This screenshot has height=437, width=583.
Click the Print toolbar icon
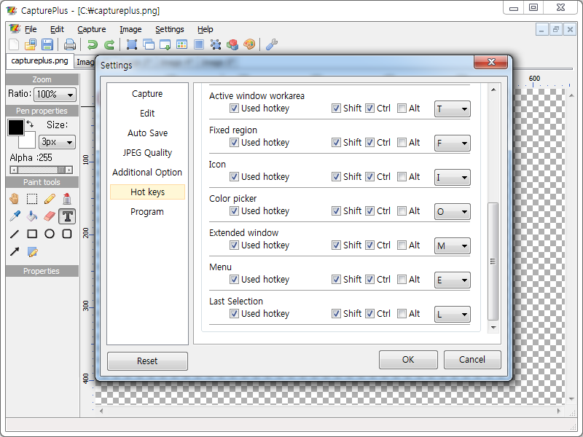69,44
